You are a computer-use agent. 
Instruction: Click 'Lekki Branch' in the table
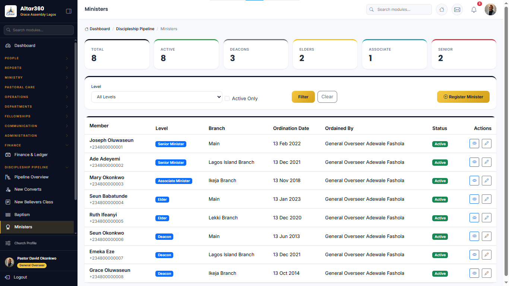pyautogui.click(x=223, y=217)
